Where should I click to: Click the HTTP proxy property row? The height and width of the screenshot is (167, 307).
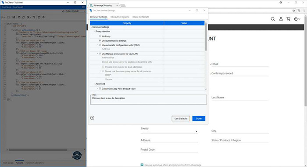pyautogui.click(x=147, y=75)
